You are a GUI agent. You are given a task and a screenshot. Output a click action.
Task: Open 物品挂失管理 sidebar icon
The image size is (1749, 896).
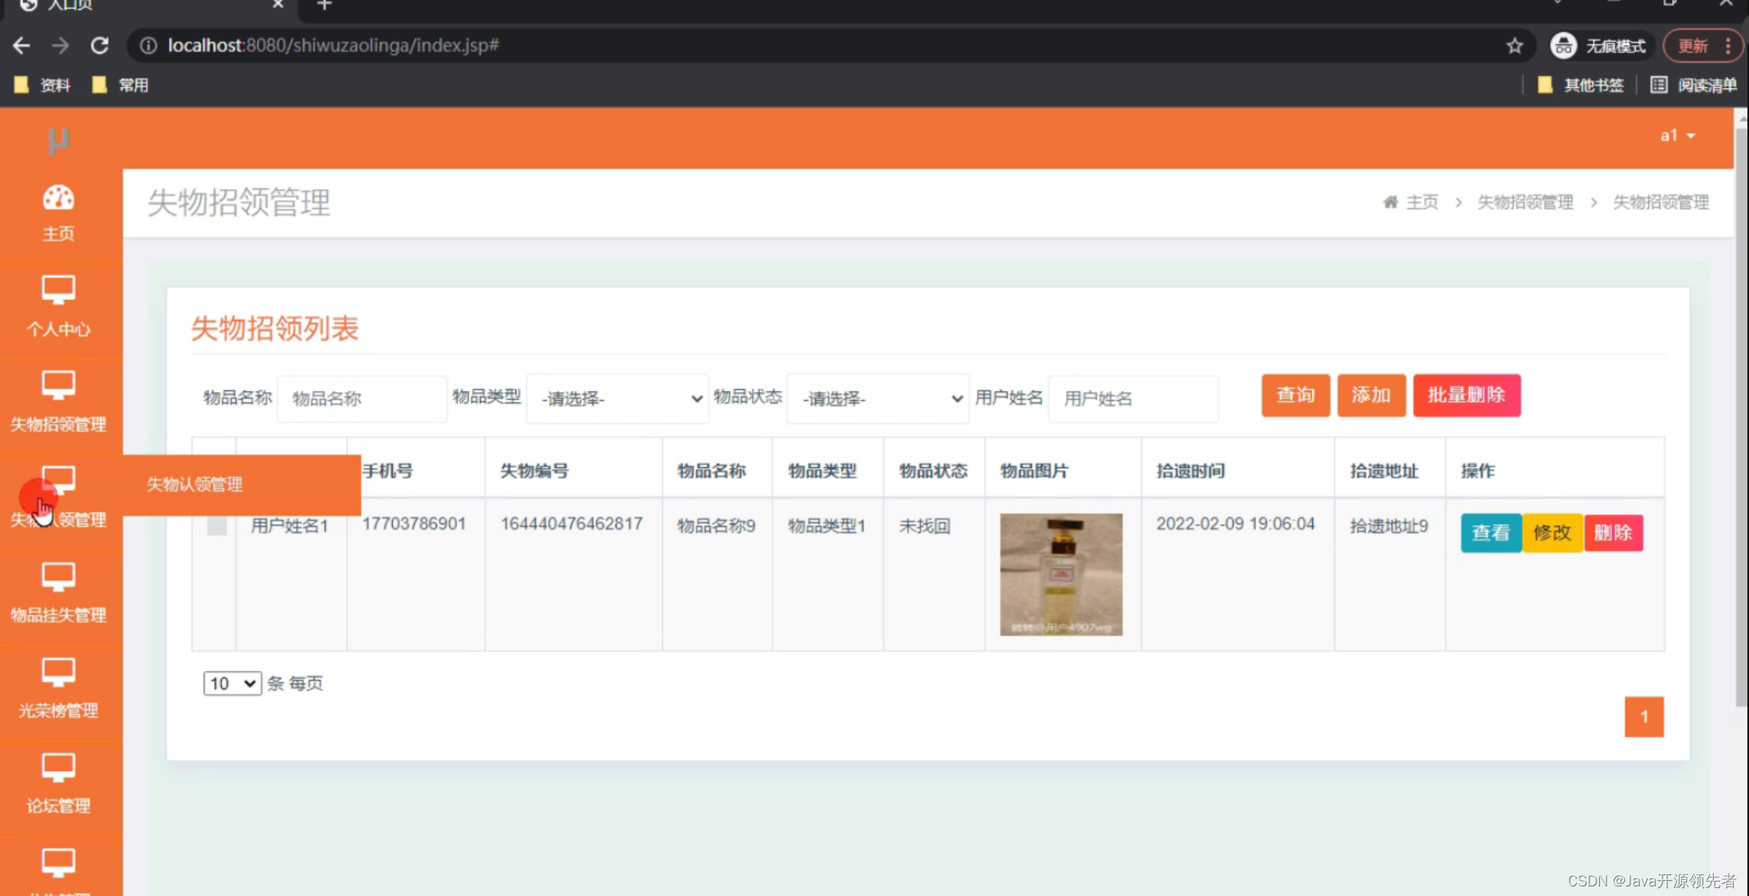[x=58, y=576]
